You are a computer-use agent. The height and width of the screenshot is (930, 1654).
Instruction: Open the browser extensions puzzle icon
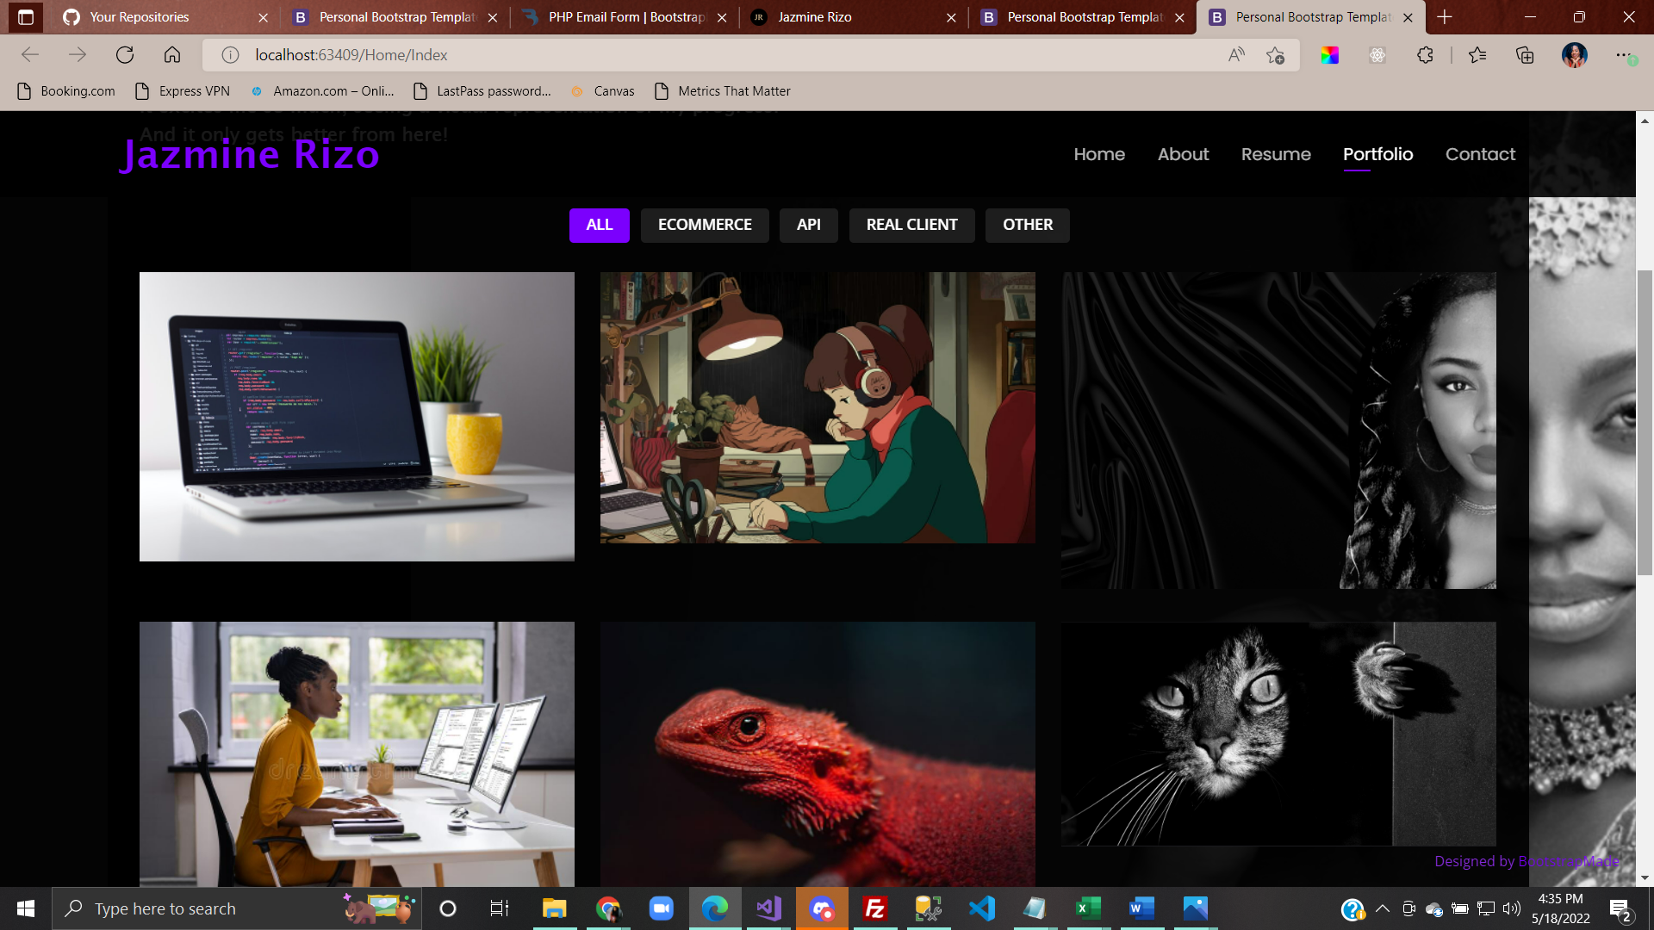pyautogui.click(x=1425, y=55)
